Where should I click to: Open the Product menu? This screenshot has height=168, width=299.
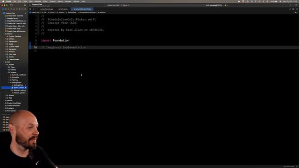tap(52, 1)
